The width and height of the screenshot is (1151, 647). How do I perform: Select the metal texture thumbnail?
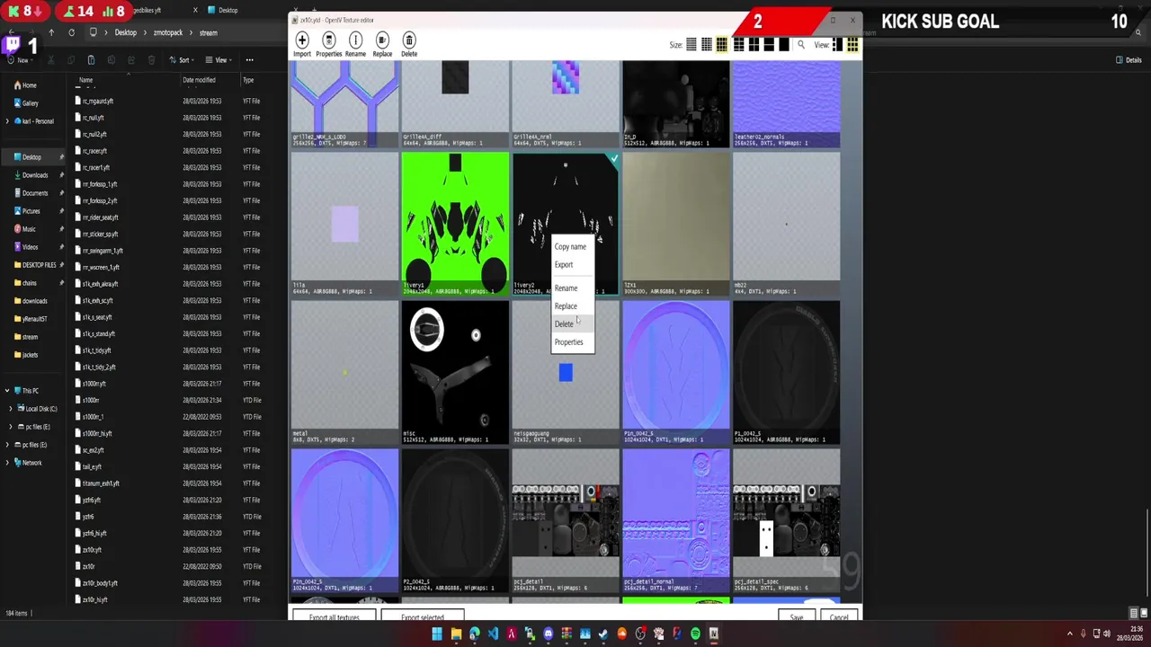tap(344, 371)
